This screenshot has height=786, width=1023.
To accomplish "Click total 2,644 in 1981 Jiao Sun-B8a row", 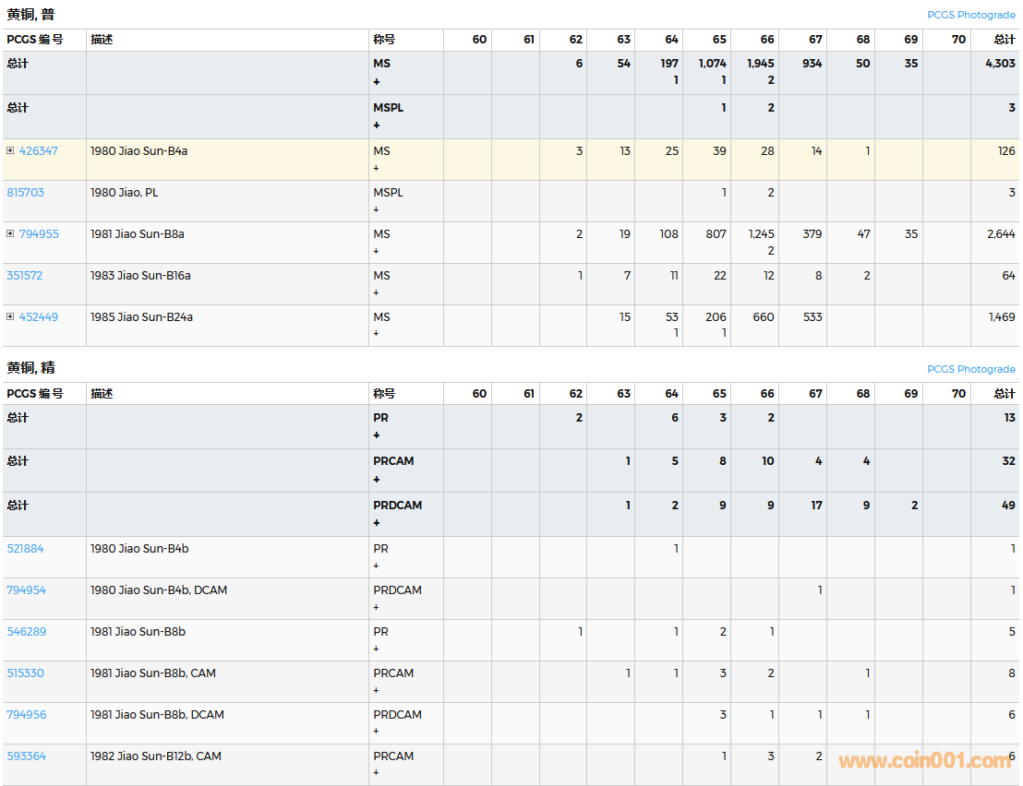I will [1000, 233].
